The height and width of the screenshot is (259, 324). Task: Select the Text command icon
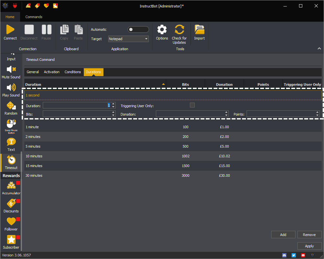click(11, 142)
